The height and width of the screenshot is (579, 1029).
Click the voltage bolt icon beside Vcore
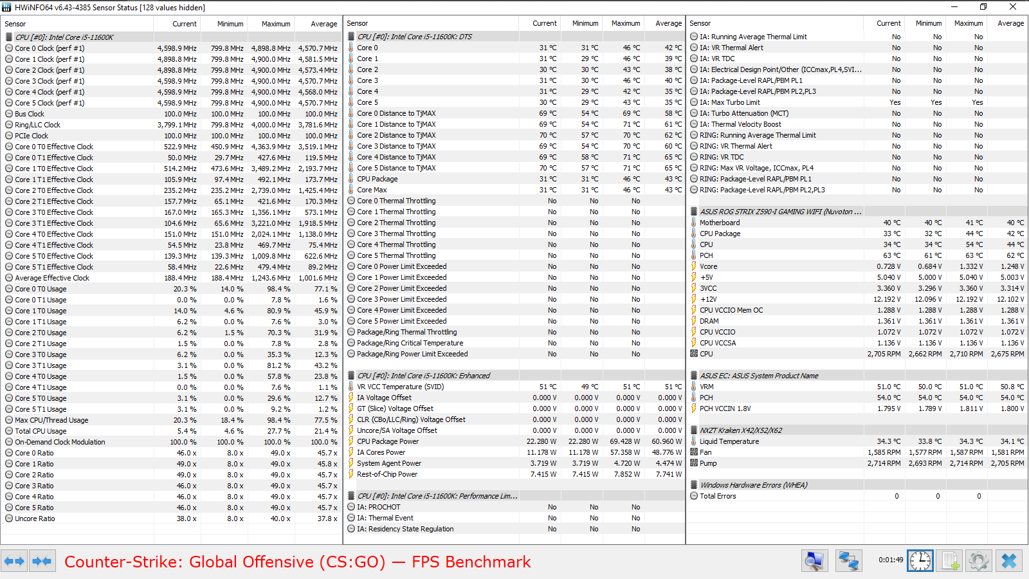click(694, 266)
